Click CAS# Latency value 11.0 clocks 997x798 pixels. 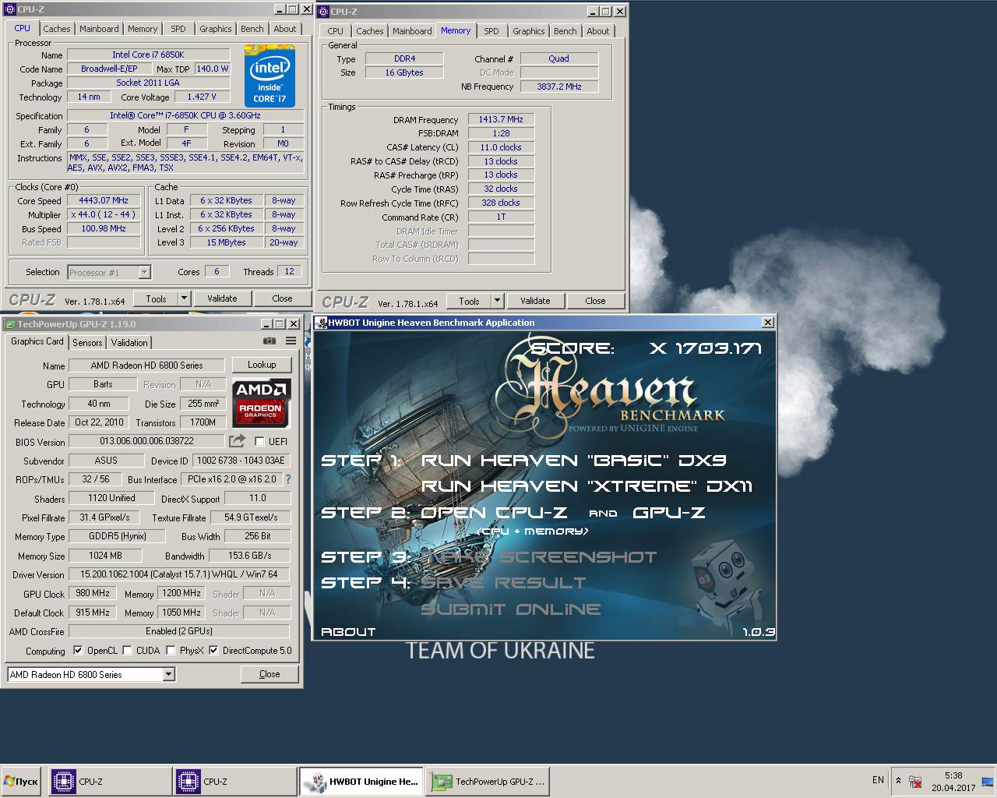coord(501,147)
